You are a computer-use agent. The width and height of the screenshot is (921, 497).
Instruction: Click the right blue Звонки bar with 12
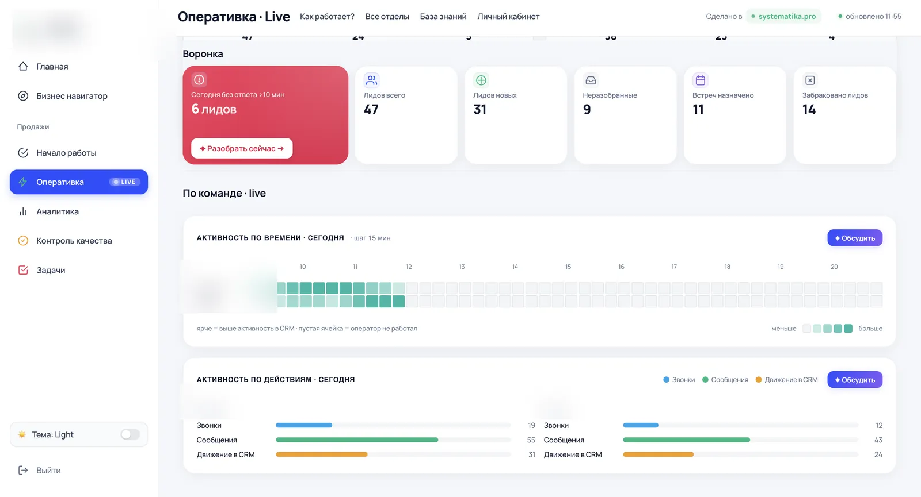(x=641, y=425)
